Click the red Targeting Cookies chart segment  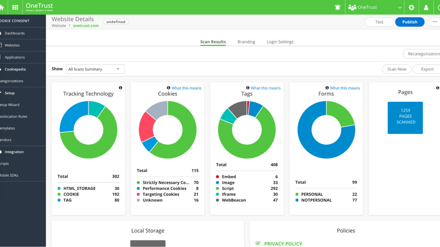click(x=146, y=126)
